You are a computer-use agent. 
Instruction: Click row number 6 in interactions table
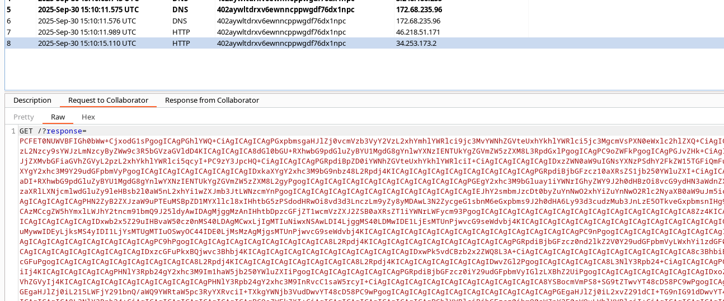8,21
